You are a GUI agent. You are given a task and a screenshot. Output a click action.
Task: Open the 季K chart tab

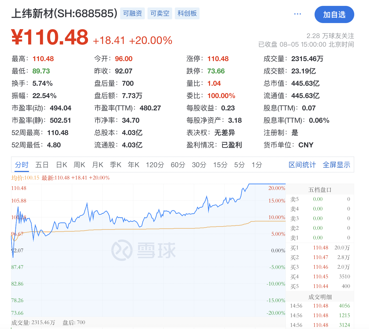(x=116, y=165)
